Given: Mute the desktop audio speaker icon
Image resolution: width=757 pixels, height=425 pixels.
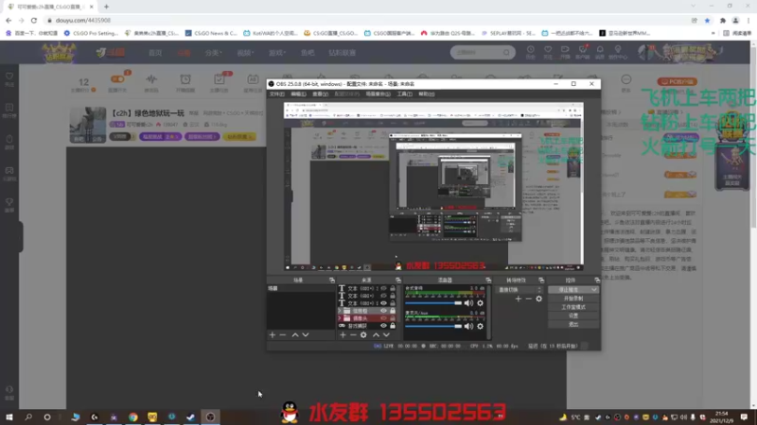Looking at the screenshot, I should tap(468, 303).
